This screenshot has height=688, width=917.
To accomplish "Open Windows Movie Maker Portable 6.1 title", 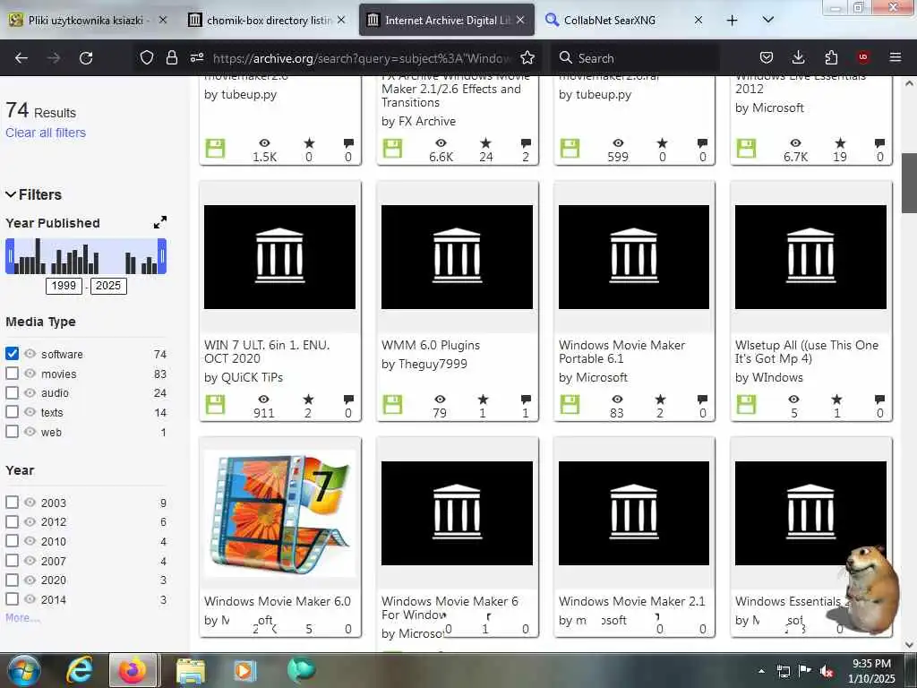I will pyautogui.click(x=621, y=351).
